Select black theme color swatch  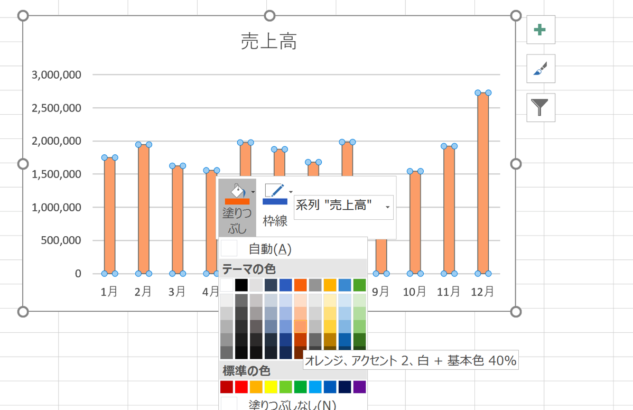[241, 285]
